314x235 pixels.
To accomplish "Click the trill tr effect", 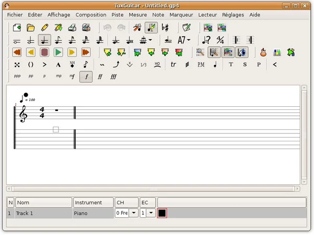I will [173, 64].
